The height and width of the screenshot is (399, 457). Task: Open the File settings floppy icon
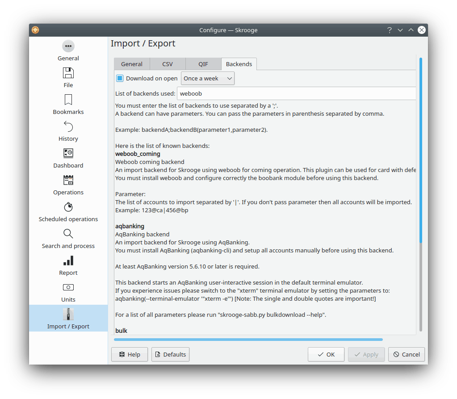click(68, 73)
